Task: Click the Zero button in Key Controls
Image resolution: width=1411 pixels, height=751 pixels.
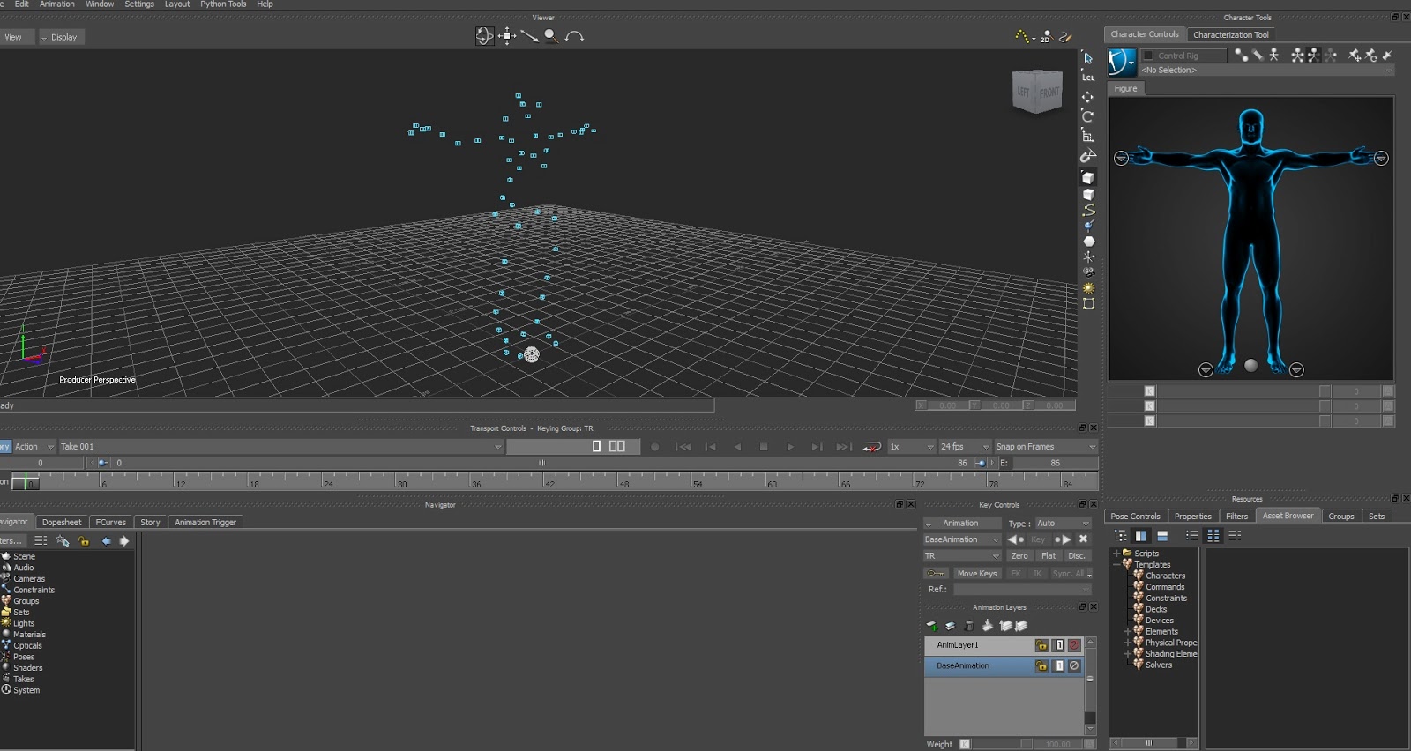Action: (x=1019, y=556)
